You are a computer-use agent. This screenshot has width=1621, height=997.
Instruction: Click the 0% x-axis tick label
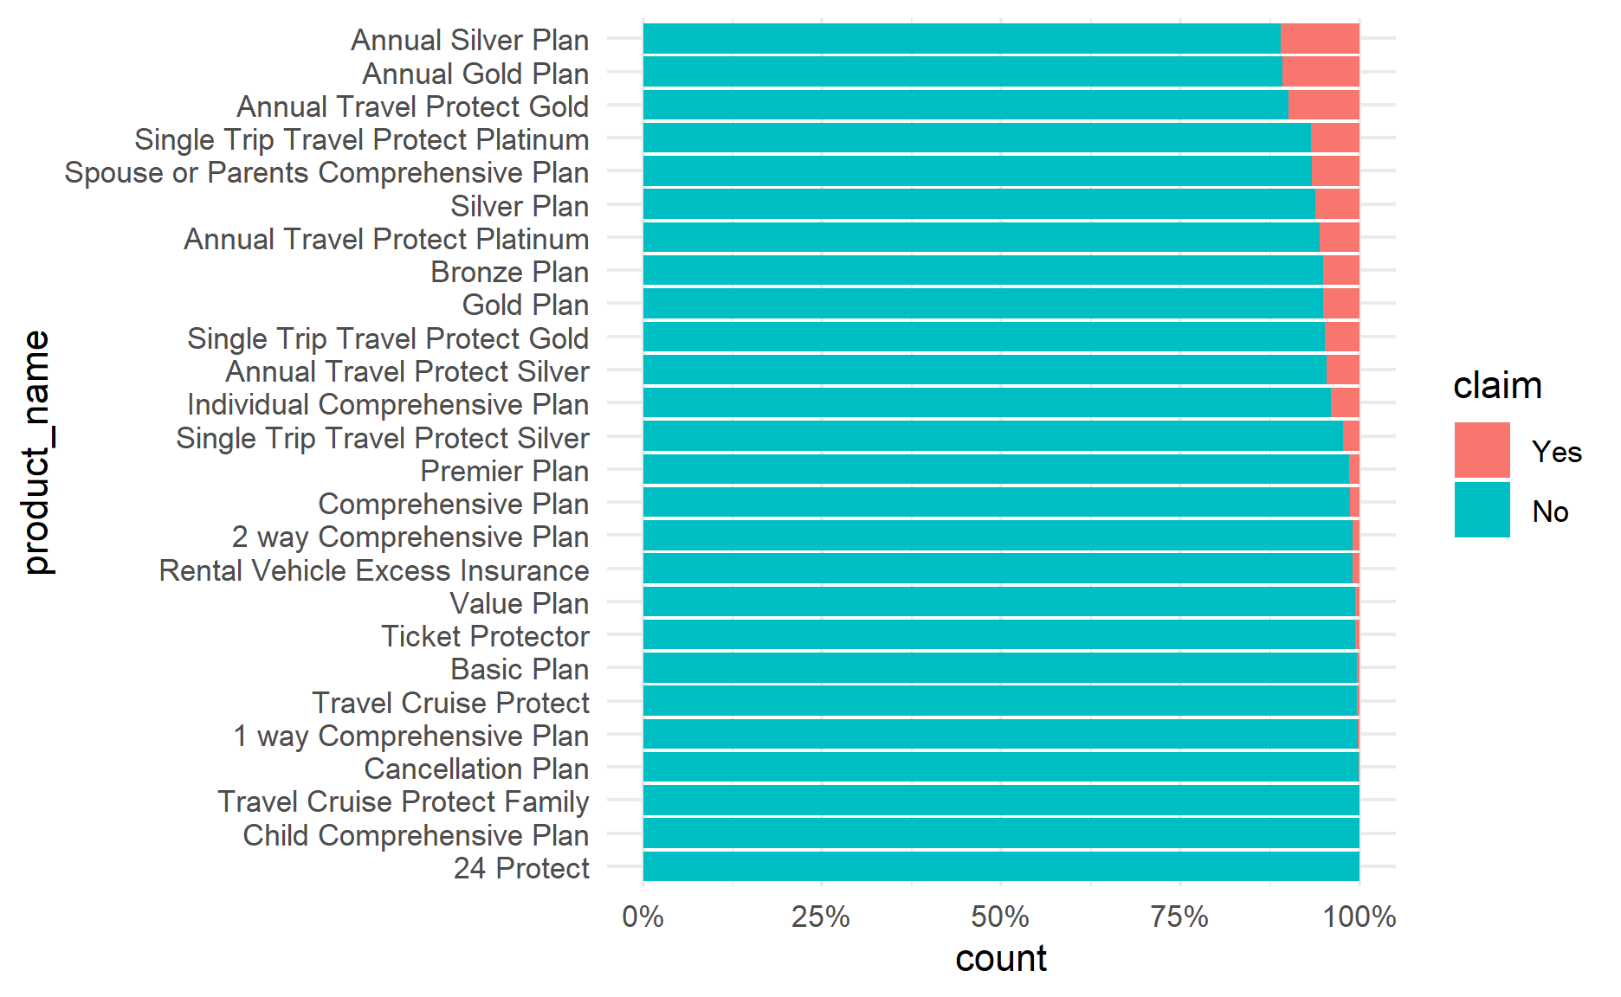(643, 917)
